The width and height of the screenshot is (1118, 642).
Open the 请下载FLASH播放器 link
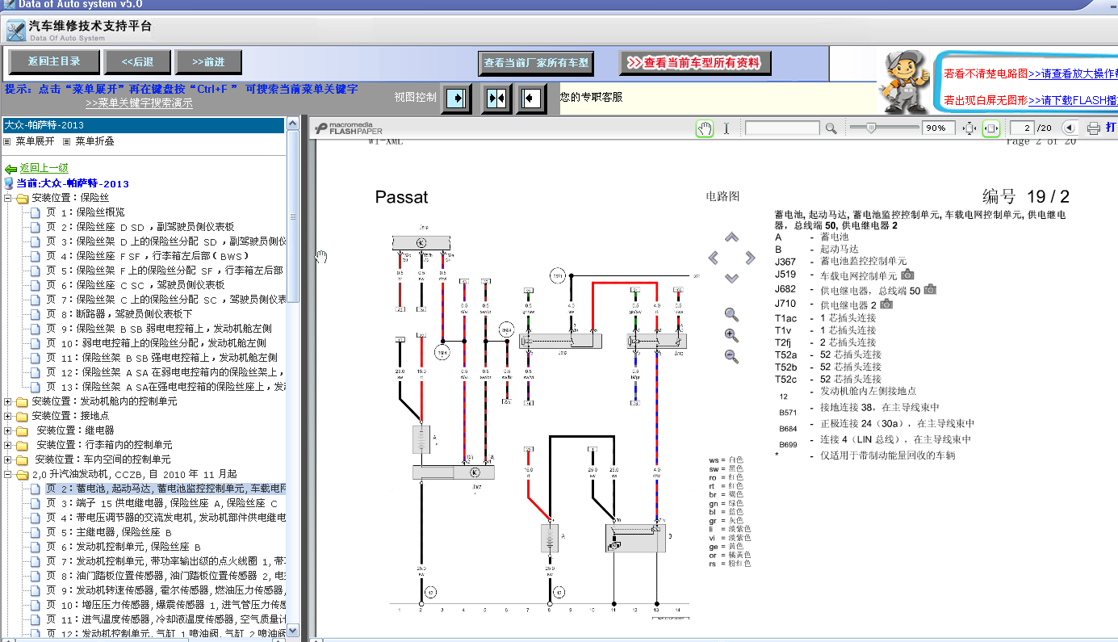[1073, 101]
